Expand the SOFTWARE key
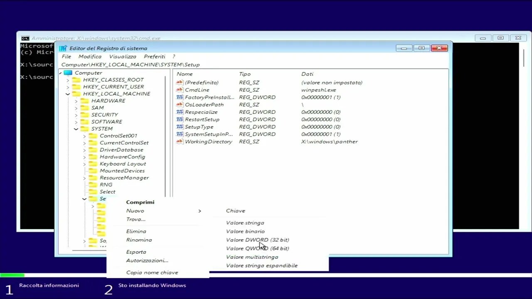The width and height of the screenshot is (532, 299). (x=76, y=122)
